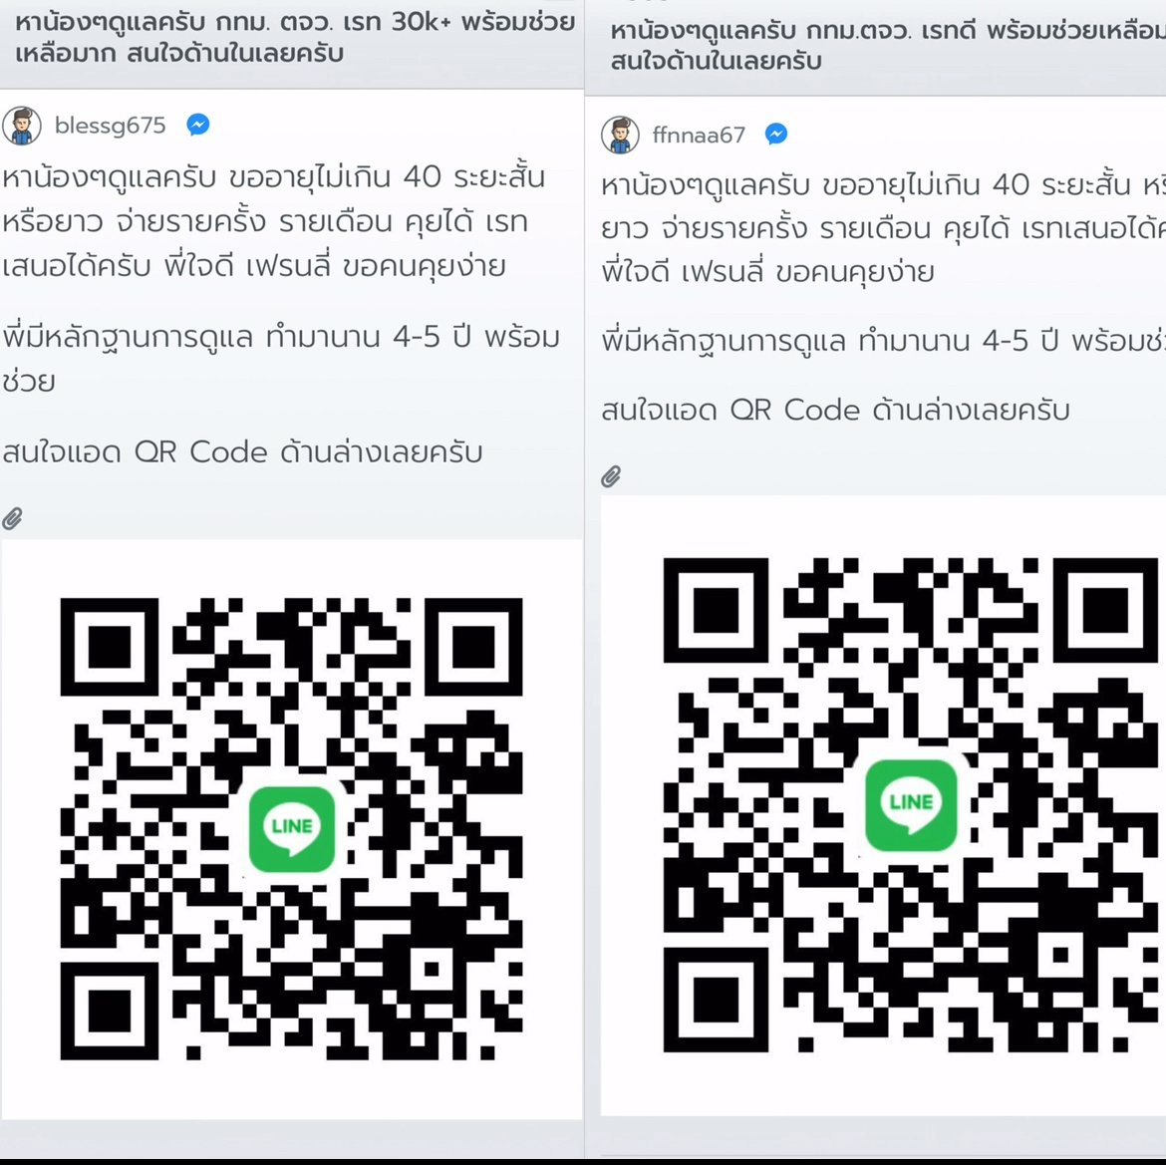The image size is (1166, 1165).
Task: Select the 'สนใจแอด QR Code' line under ffnnaa67
Action: 835,411
